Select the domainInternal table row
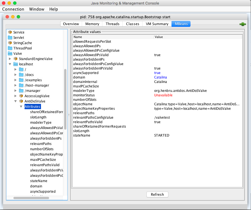The image size is (251, 210). (157, 82)
